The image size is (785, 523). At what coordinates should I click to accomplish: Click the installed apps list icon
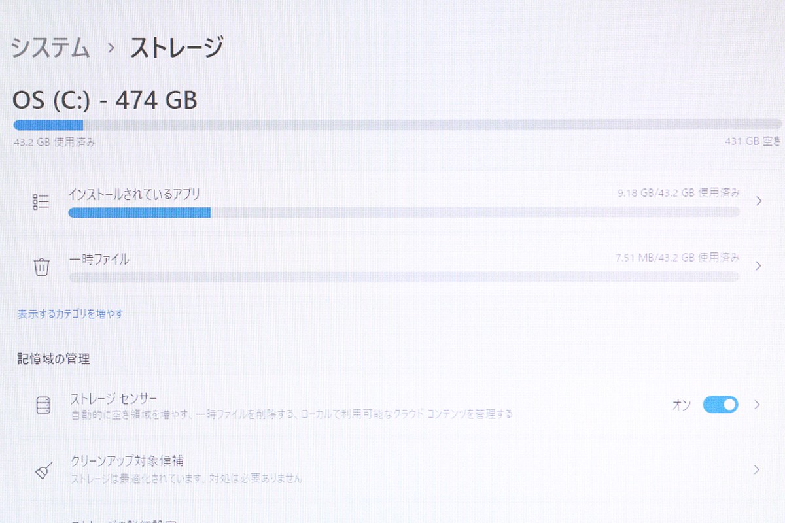coord(41,202)
